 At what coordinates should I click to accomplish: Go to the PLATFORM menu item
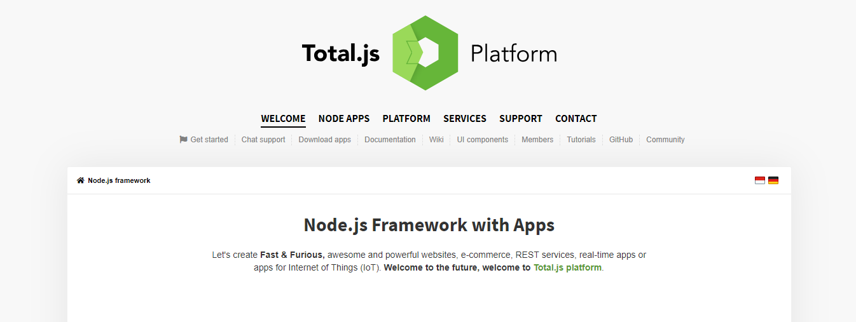pos(406,119)
